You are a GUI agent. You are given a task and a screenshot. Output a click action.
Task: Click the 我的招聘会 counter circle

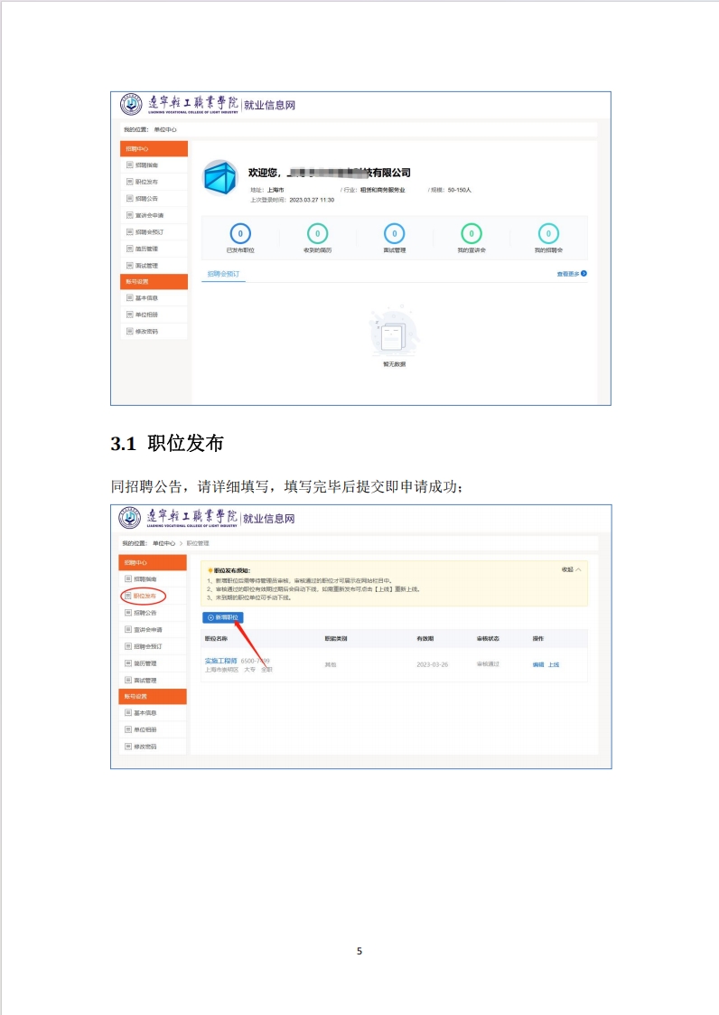[x=548, y=234]
